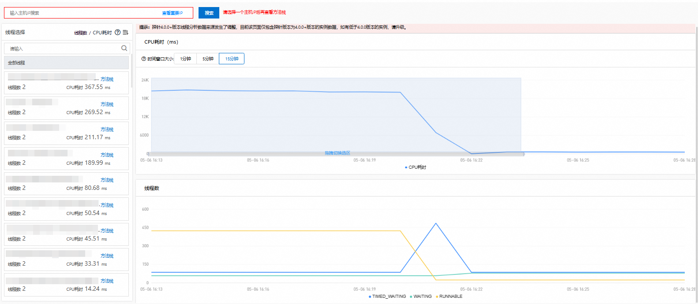Toggle the WAITING legend series
Viewport: 698px width, 304px height.
coord(421,297)
